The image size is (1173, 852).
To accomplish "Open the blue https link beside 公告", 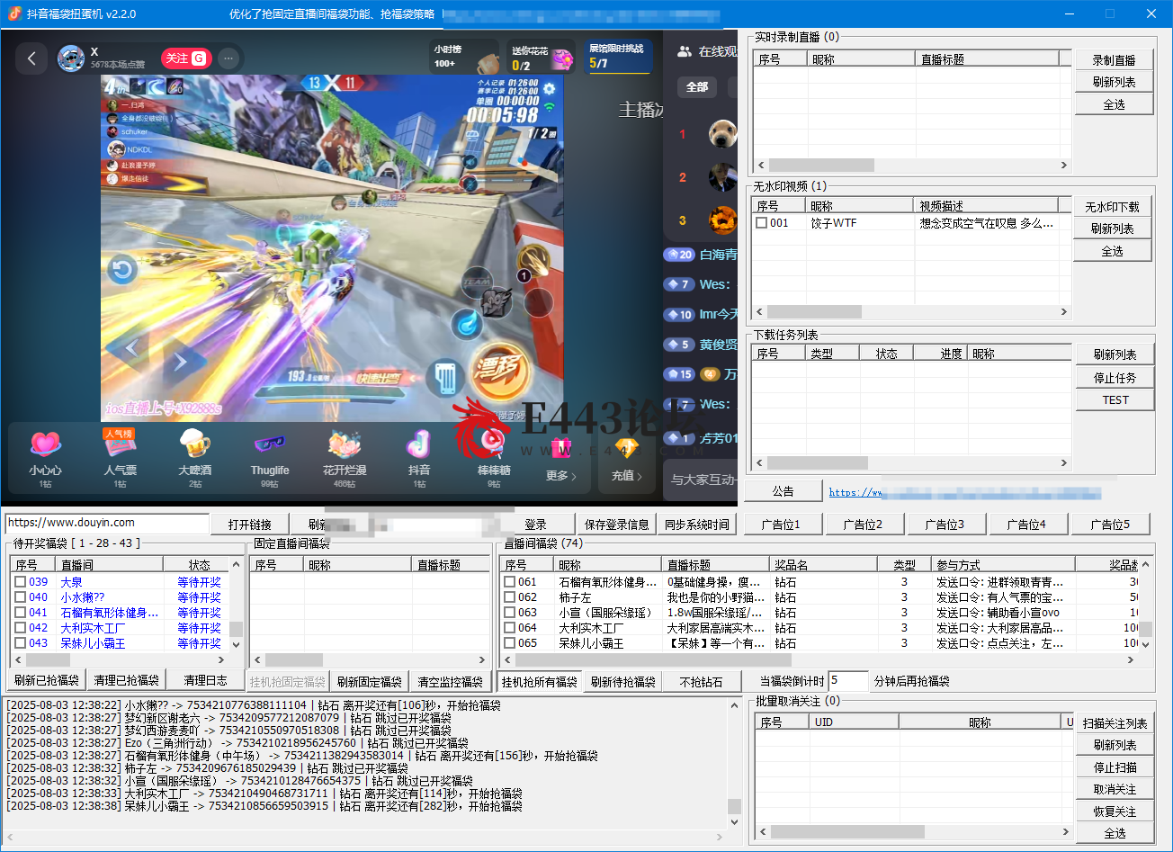I will pyautogui.click(x=963, y=492).
